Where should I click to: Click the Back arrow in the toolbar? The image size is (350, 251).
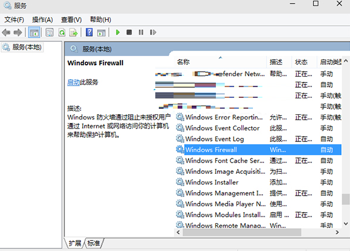[6, 32]
